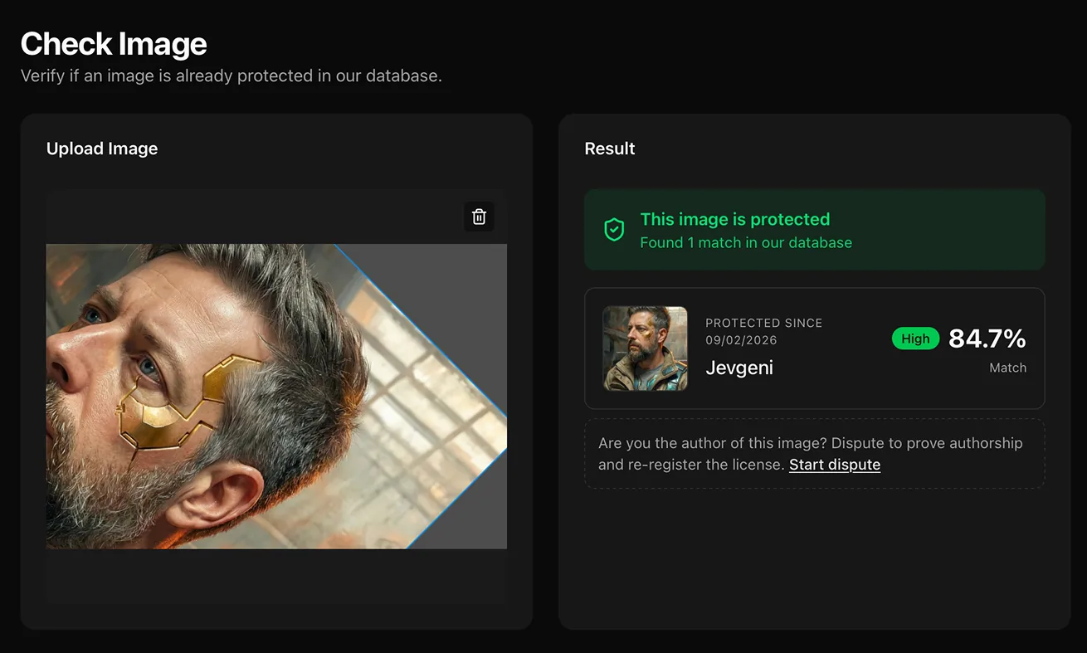The height and width of the screenshot is (653, 1087).
Task: Click the 'Are you the author' dispute notice
Action: tap(815, 454)
